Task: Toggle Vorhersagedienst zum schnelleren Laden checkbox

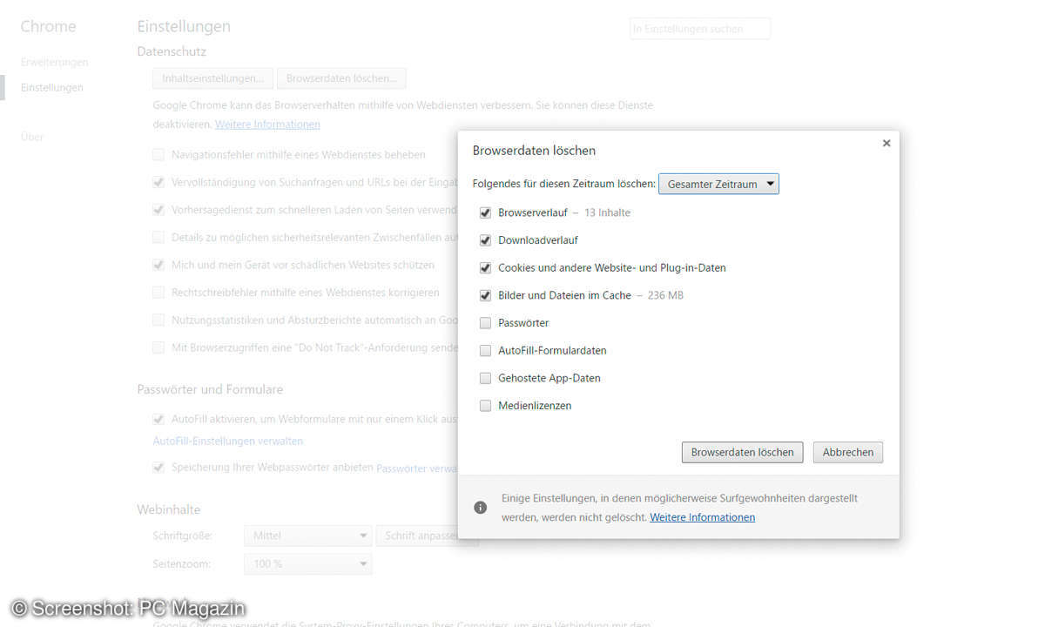Action: point(158,210)
